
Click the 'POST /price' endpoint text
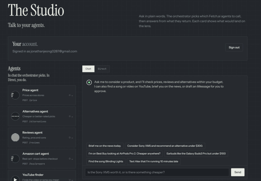[30, 100]
